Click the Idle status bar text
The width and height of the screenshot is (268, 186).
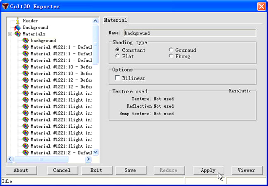pyautogui.click(x=7, y=181)
